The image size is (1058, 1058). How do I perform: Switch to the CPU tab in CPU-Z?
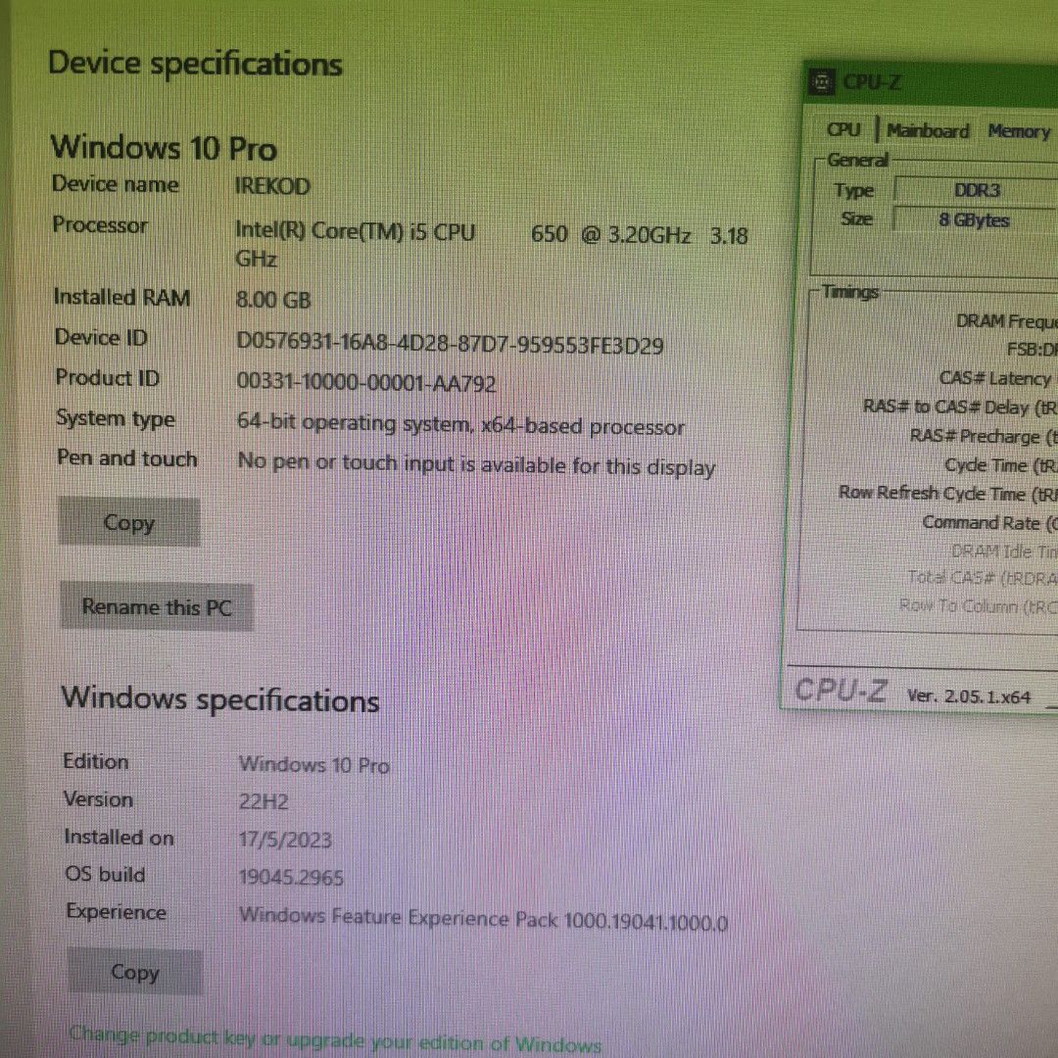point(843,129)
